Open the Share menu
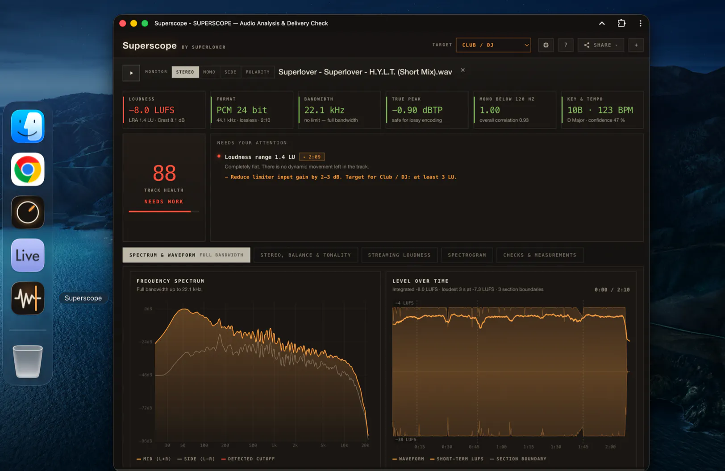Screen dimensions: 725x471 pyautogui.click(x=601, y=45)
